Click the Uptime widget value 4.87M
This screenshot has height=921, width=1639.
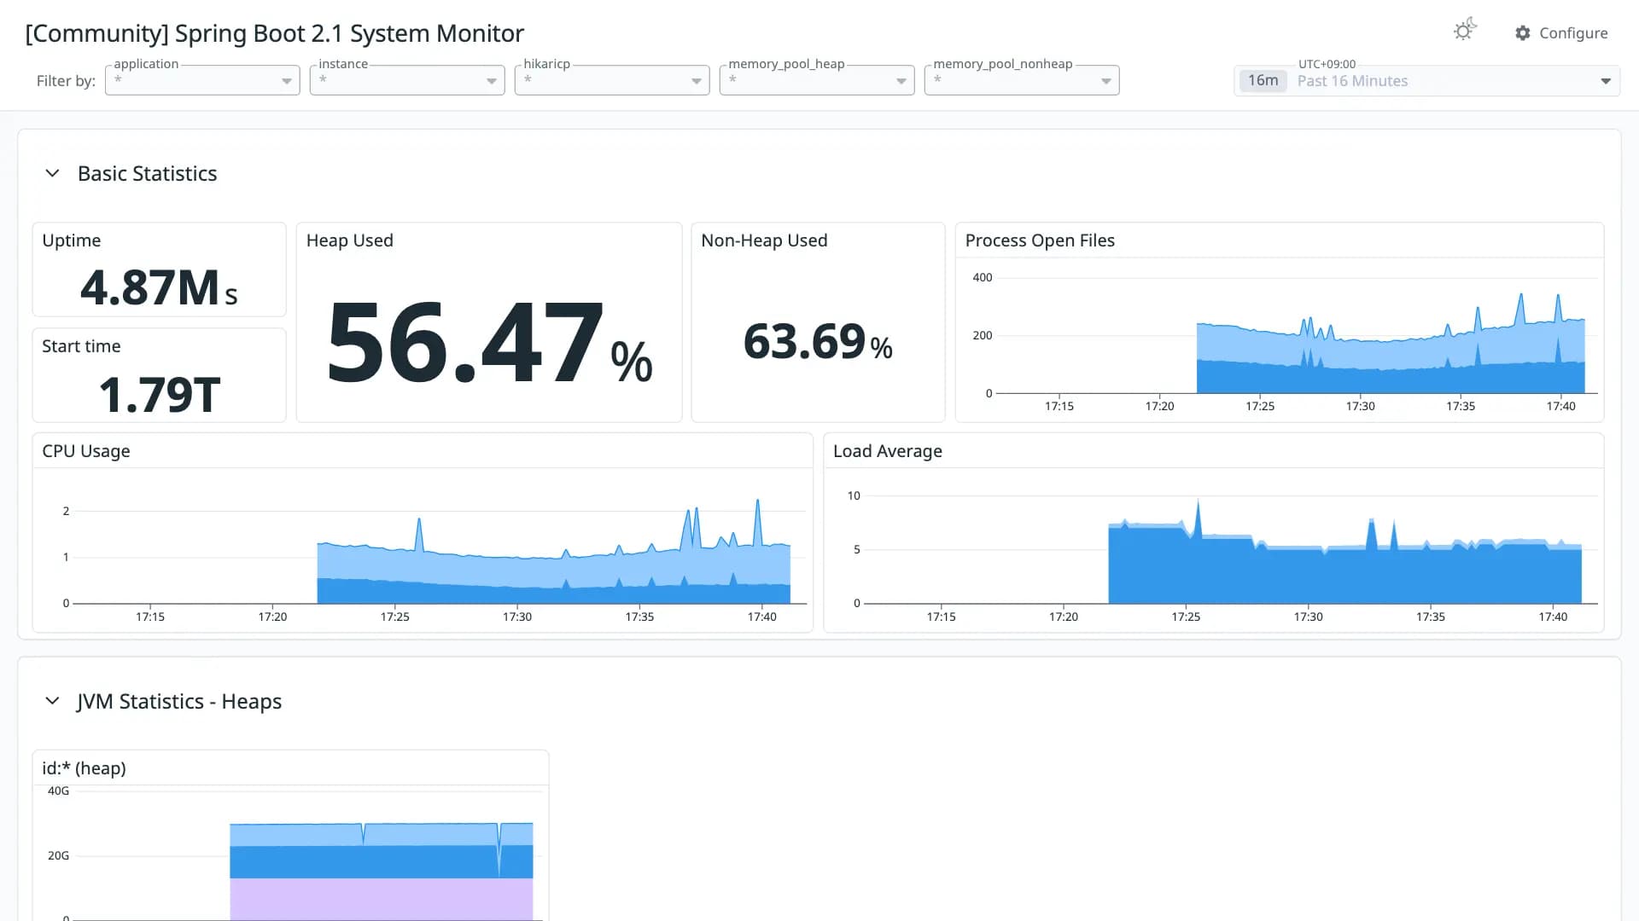click(159, 287)
